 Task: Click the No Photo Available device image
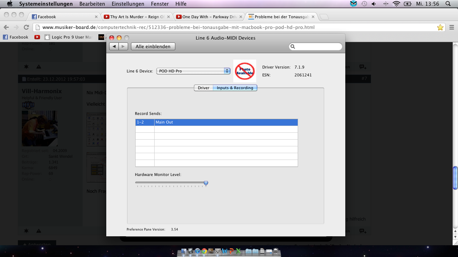click(x=245, y=71)
